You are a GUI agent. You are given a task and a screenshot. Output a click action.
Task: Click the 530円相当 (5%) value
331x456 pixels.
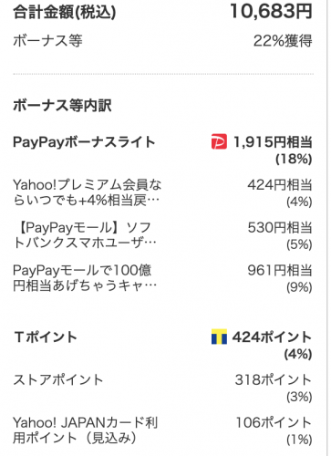(280, 235)
